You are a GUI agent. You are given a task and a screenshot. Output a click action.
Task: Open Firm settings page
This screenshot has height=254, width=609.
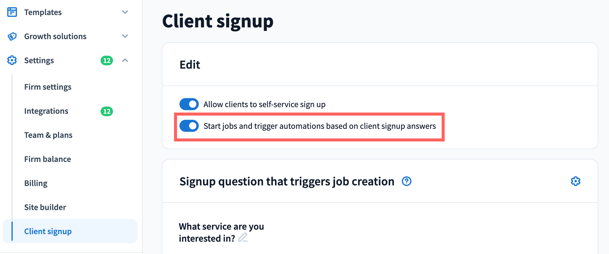(x=48, y=87)
